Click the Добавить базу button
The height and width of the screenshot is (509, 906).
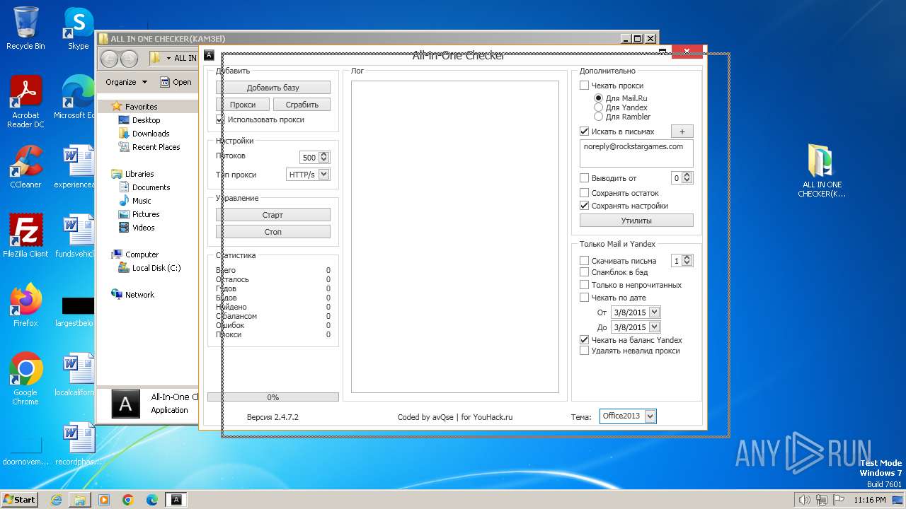(273, 88)
